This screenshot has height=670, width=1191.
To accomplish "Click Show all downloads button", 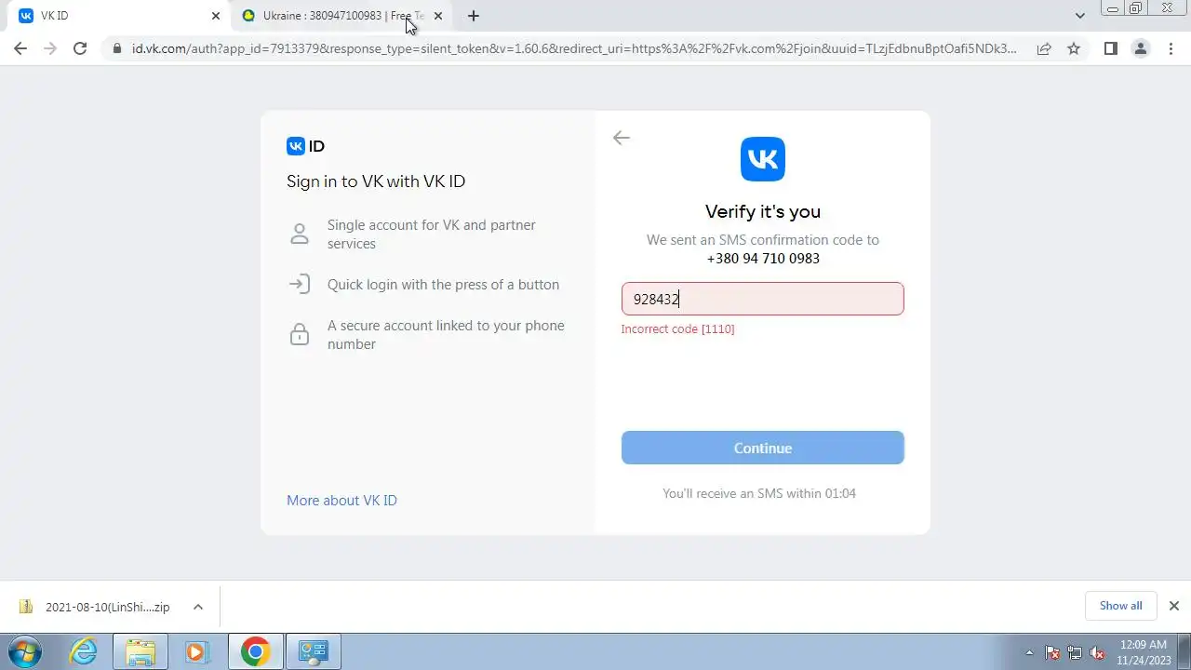I will [x=1120, y=606].
